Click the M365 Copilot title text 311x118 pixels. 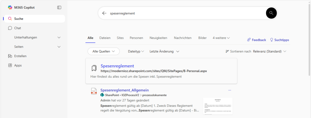tap(24, 8)
